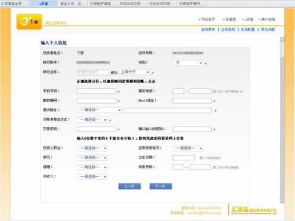Click the 通讯地址 detailed address text box
The height and width of the screenshot is (221, 295).
click(168, 110)
